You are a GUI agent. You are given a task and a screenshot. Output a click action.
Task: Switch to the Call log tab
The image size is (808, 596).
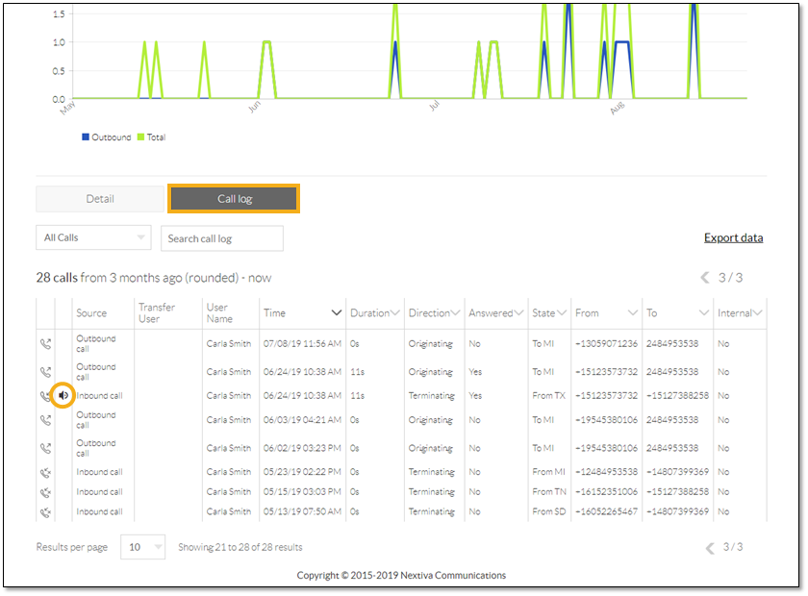(234, 199)
